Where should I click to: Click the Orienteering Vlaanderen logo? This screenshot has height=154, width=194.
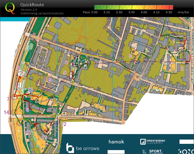(x=153, y=142)
